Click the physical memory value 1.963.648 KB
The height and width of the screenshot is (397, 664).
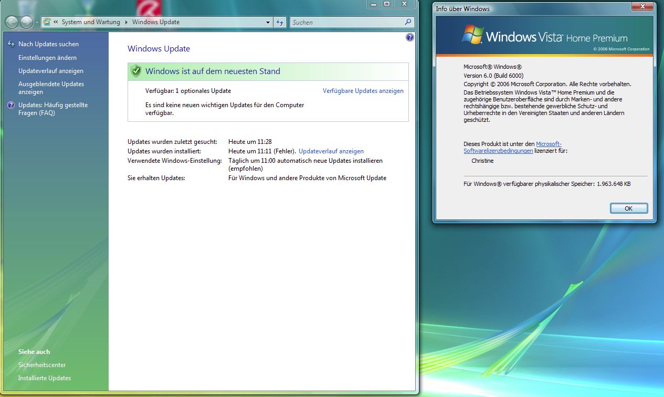point(614,184)
